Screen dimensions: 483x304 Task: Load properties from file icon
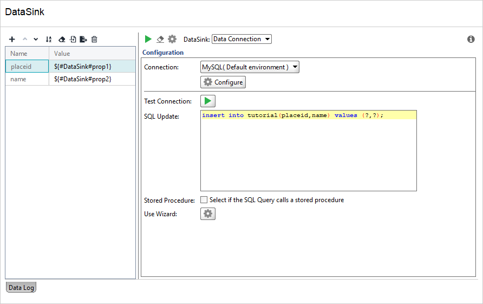[73, 39]
